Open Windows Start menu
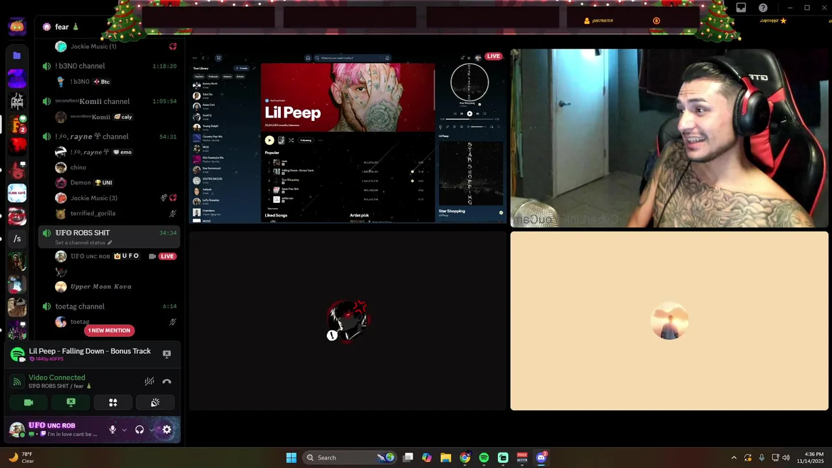The image size is (832, 468). coord(291,458)
